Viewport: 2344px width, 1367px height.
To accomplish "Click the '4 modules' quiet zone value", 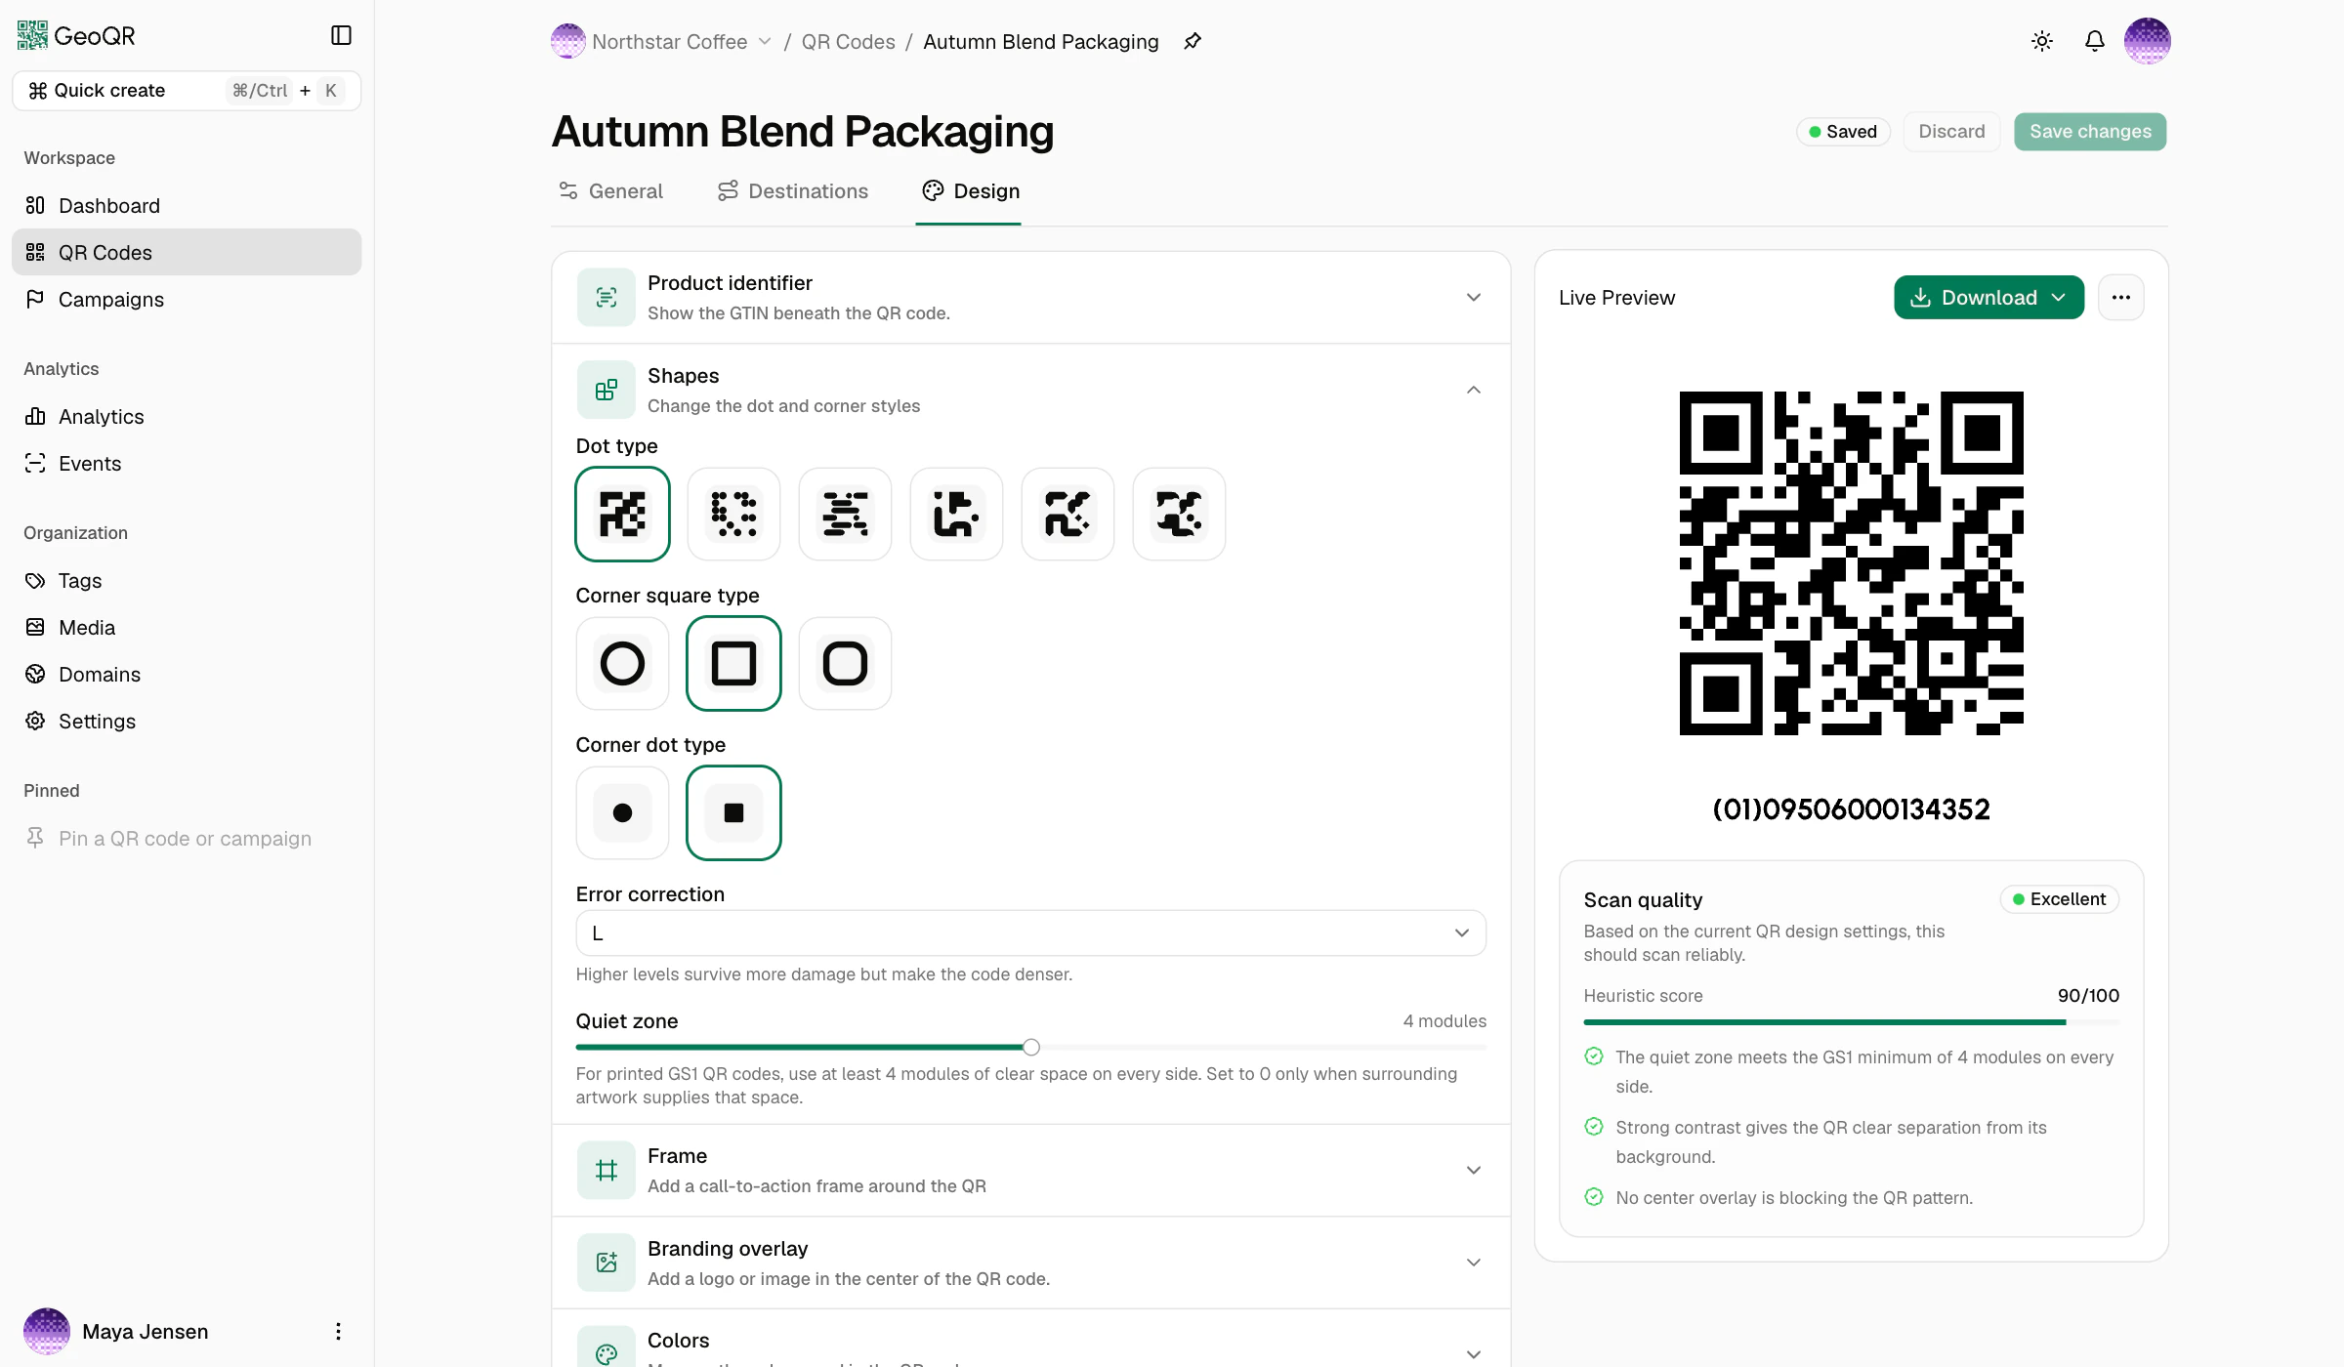I will click(1444, 1021).
